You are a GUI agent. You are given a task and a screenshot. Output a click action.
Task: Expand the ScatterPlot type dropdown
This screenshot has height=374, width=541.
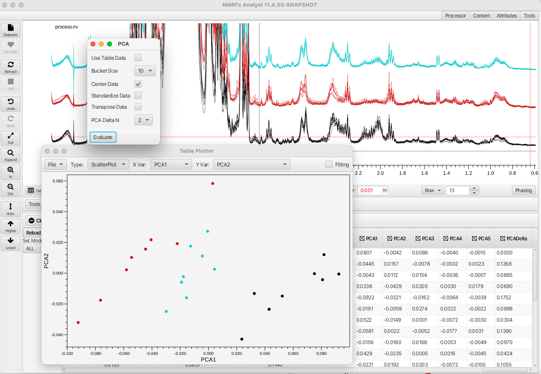pyautogui.click(x=108, y=164)
